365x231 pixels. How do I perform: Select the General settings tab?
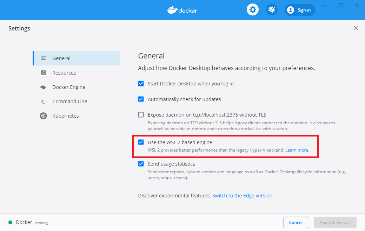tap(77, 58)
